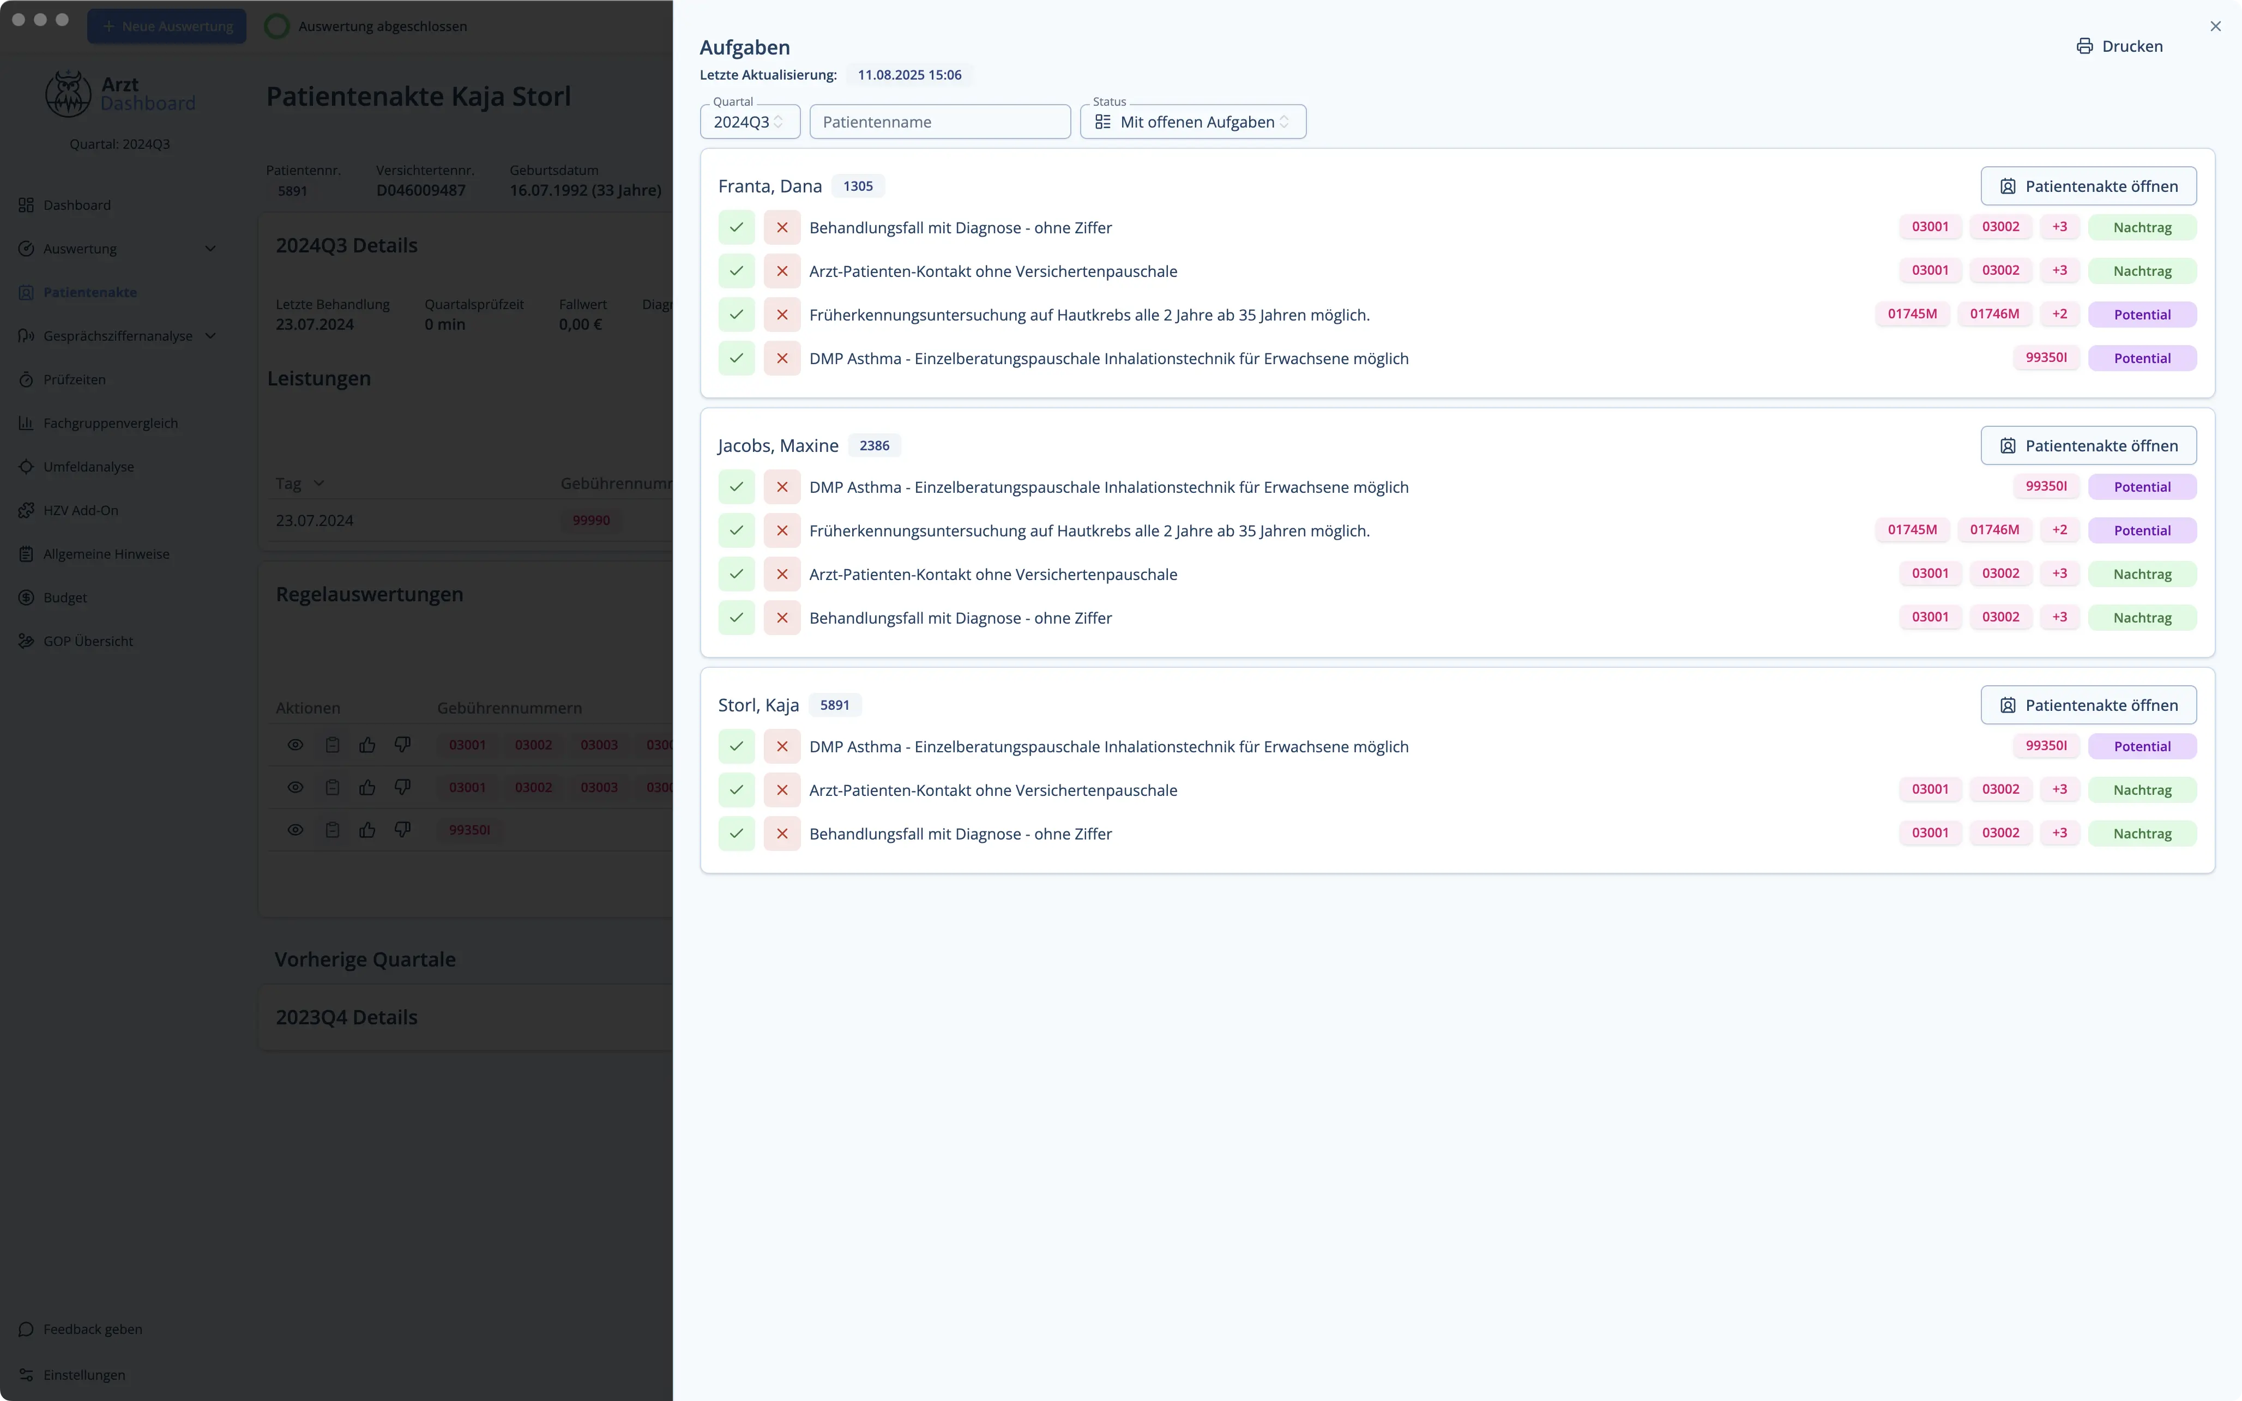
Task: Reject Jacobs' Arzt-Patienten-Kontakt task
Action: (x=782, y=573)
